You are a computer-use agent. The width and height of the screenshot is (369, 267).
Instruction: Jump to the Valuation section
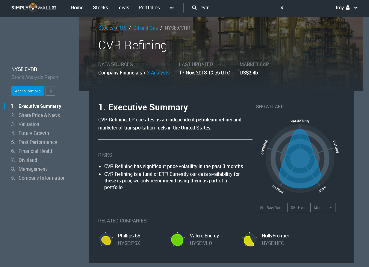[x=29, y=124]
